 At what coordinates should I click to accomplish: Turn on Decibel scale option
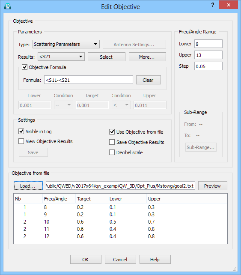point(112,152)
